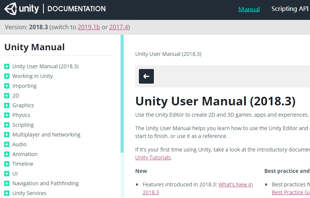Expand the Unity User Manual (2018.3) node
The height and width of the screenshot is (198, 310).
(x=7, y=66)
